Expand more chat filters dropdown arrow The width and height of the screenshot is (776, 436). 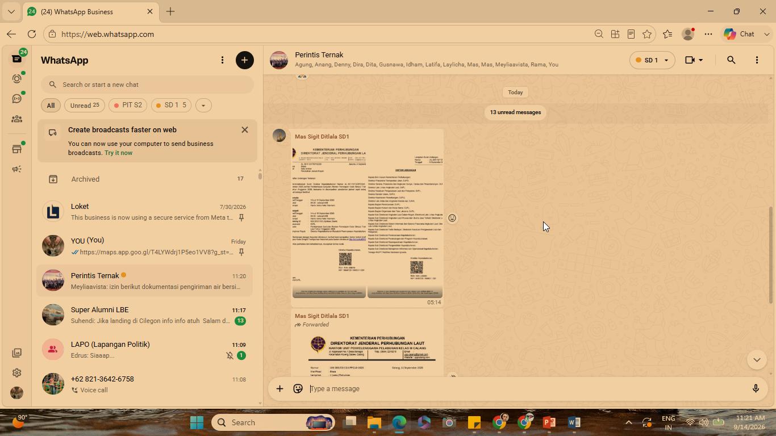coord(203,105)
